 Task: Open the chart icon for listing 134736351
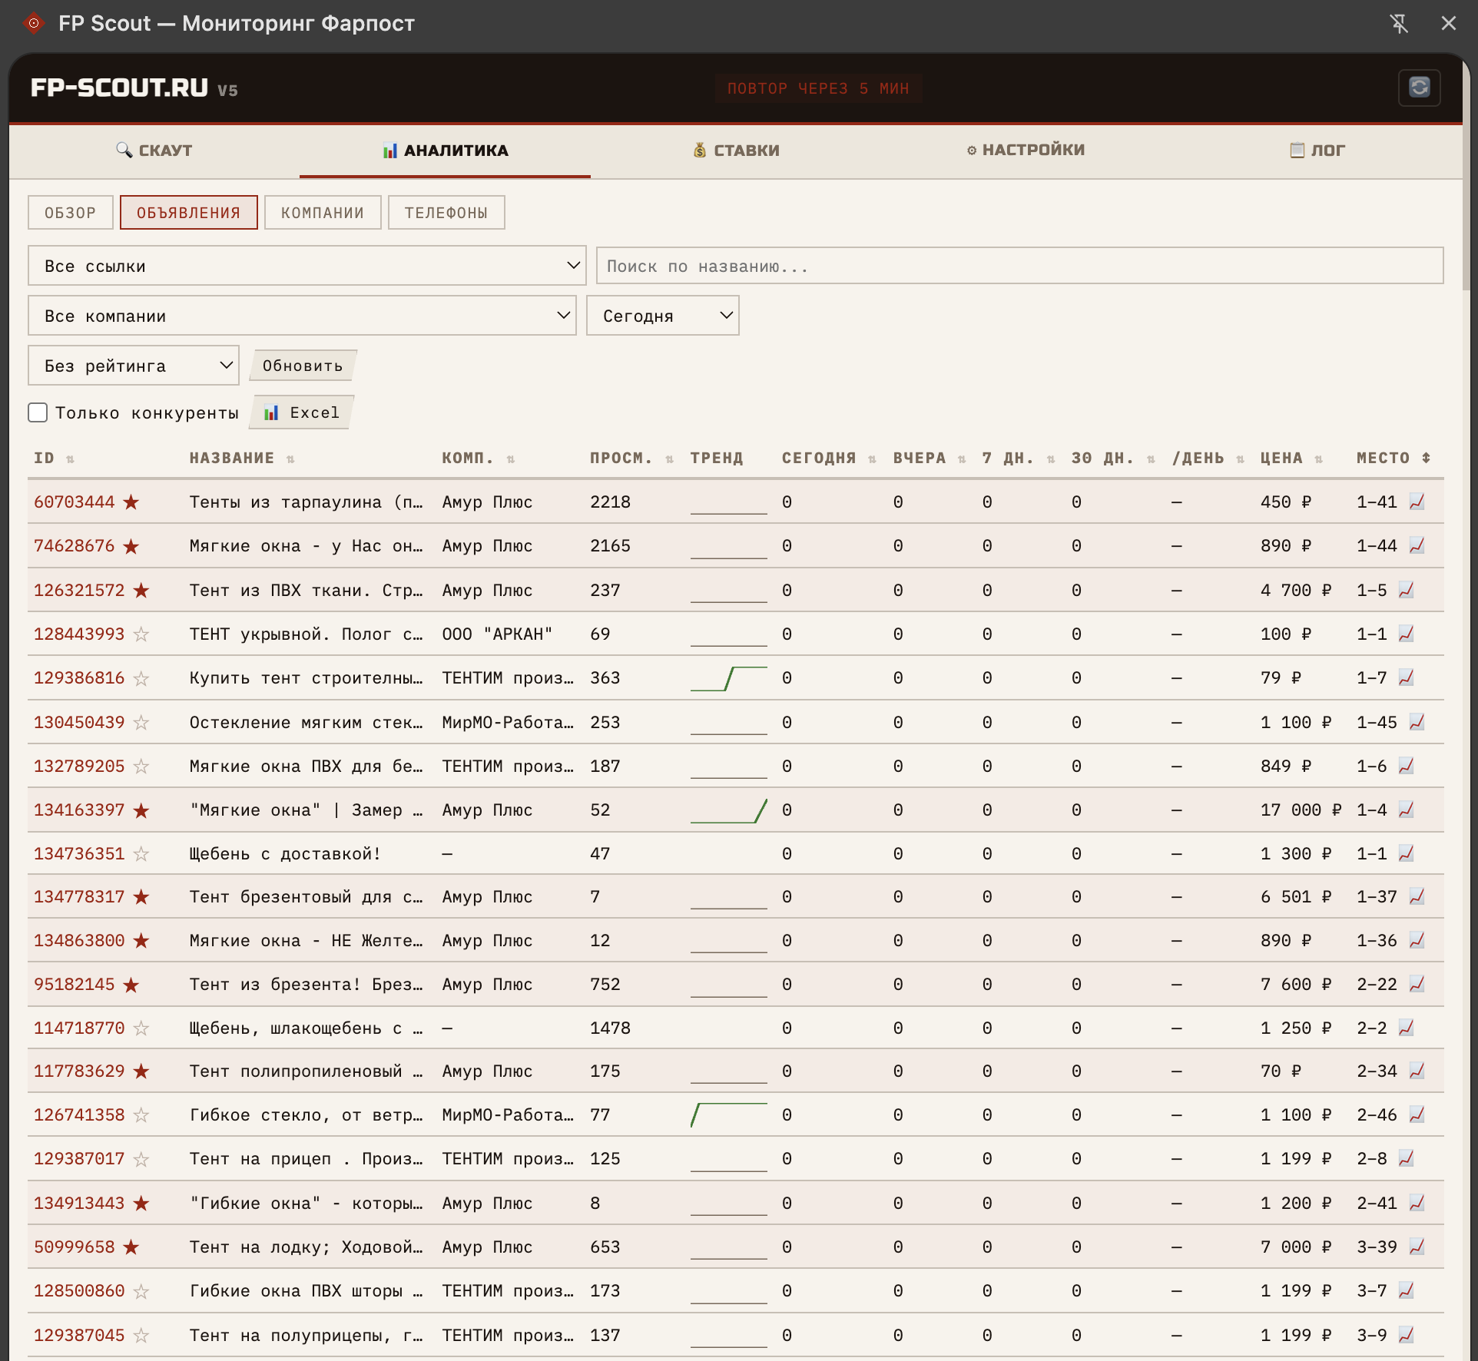point(1407,853)
